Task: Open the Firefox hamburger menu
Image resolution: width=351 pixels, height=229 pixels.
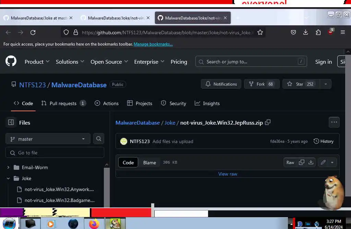Action: 342,33
